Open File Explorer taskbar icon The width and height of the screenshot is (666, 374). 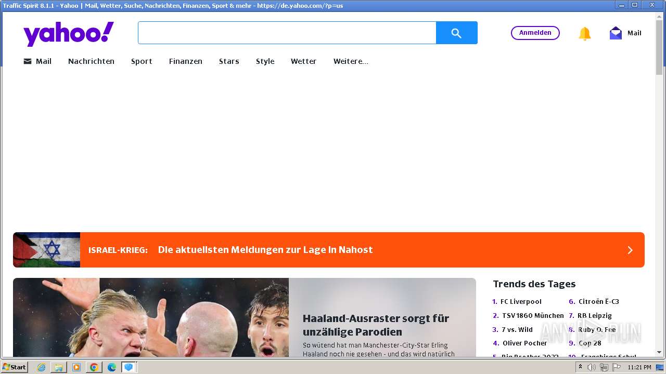tap(59, 367)
